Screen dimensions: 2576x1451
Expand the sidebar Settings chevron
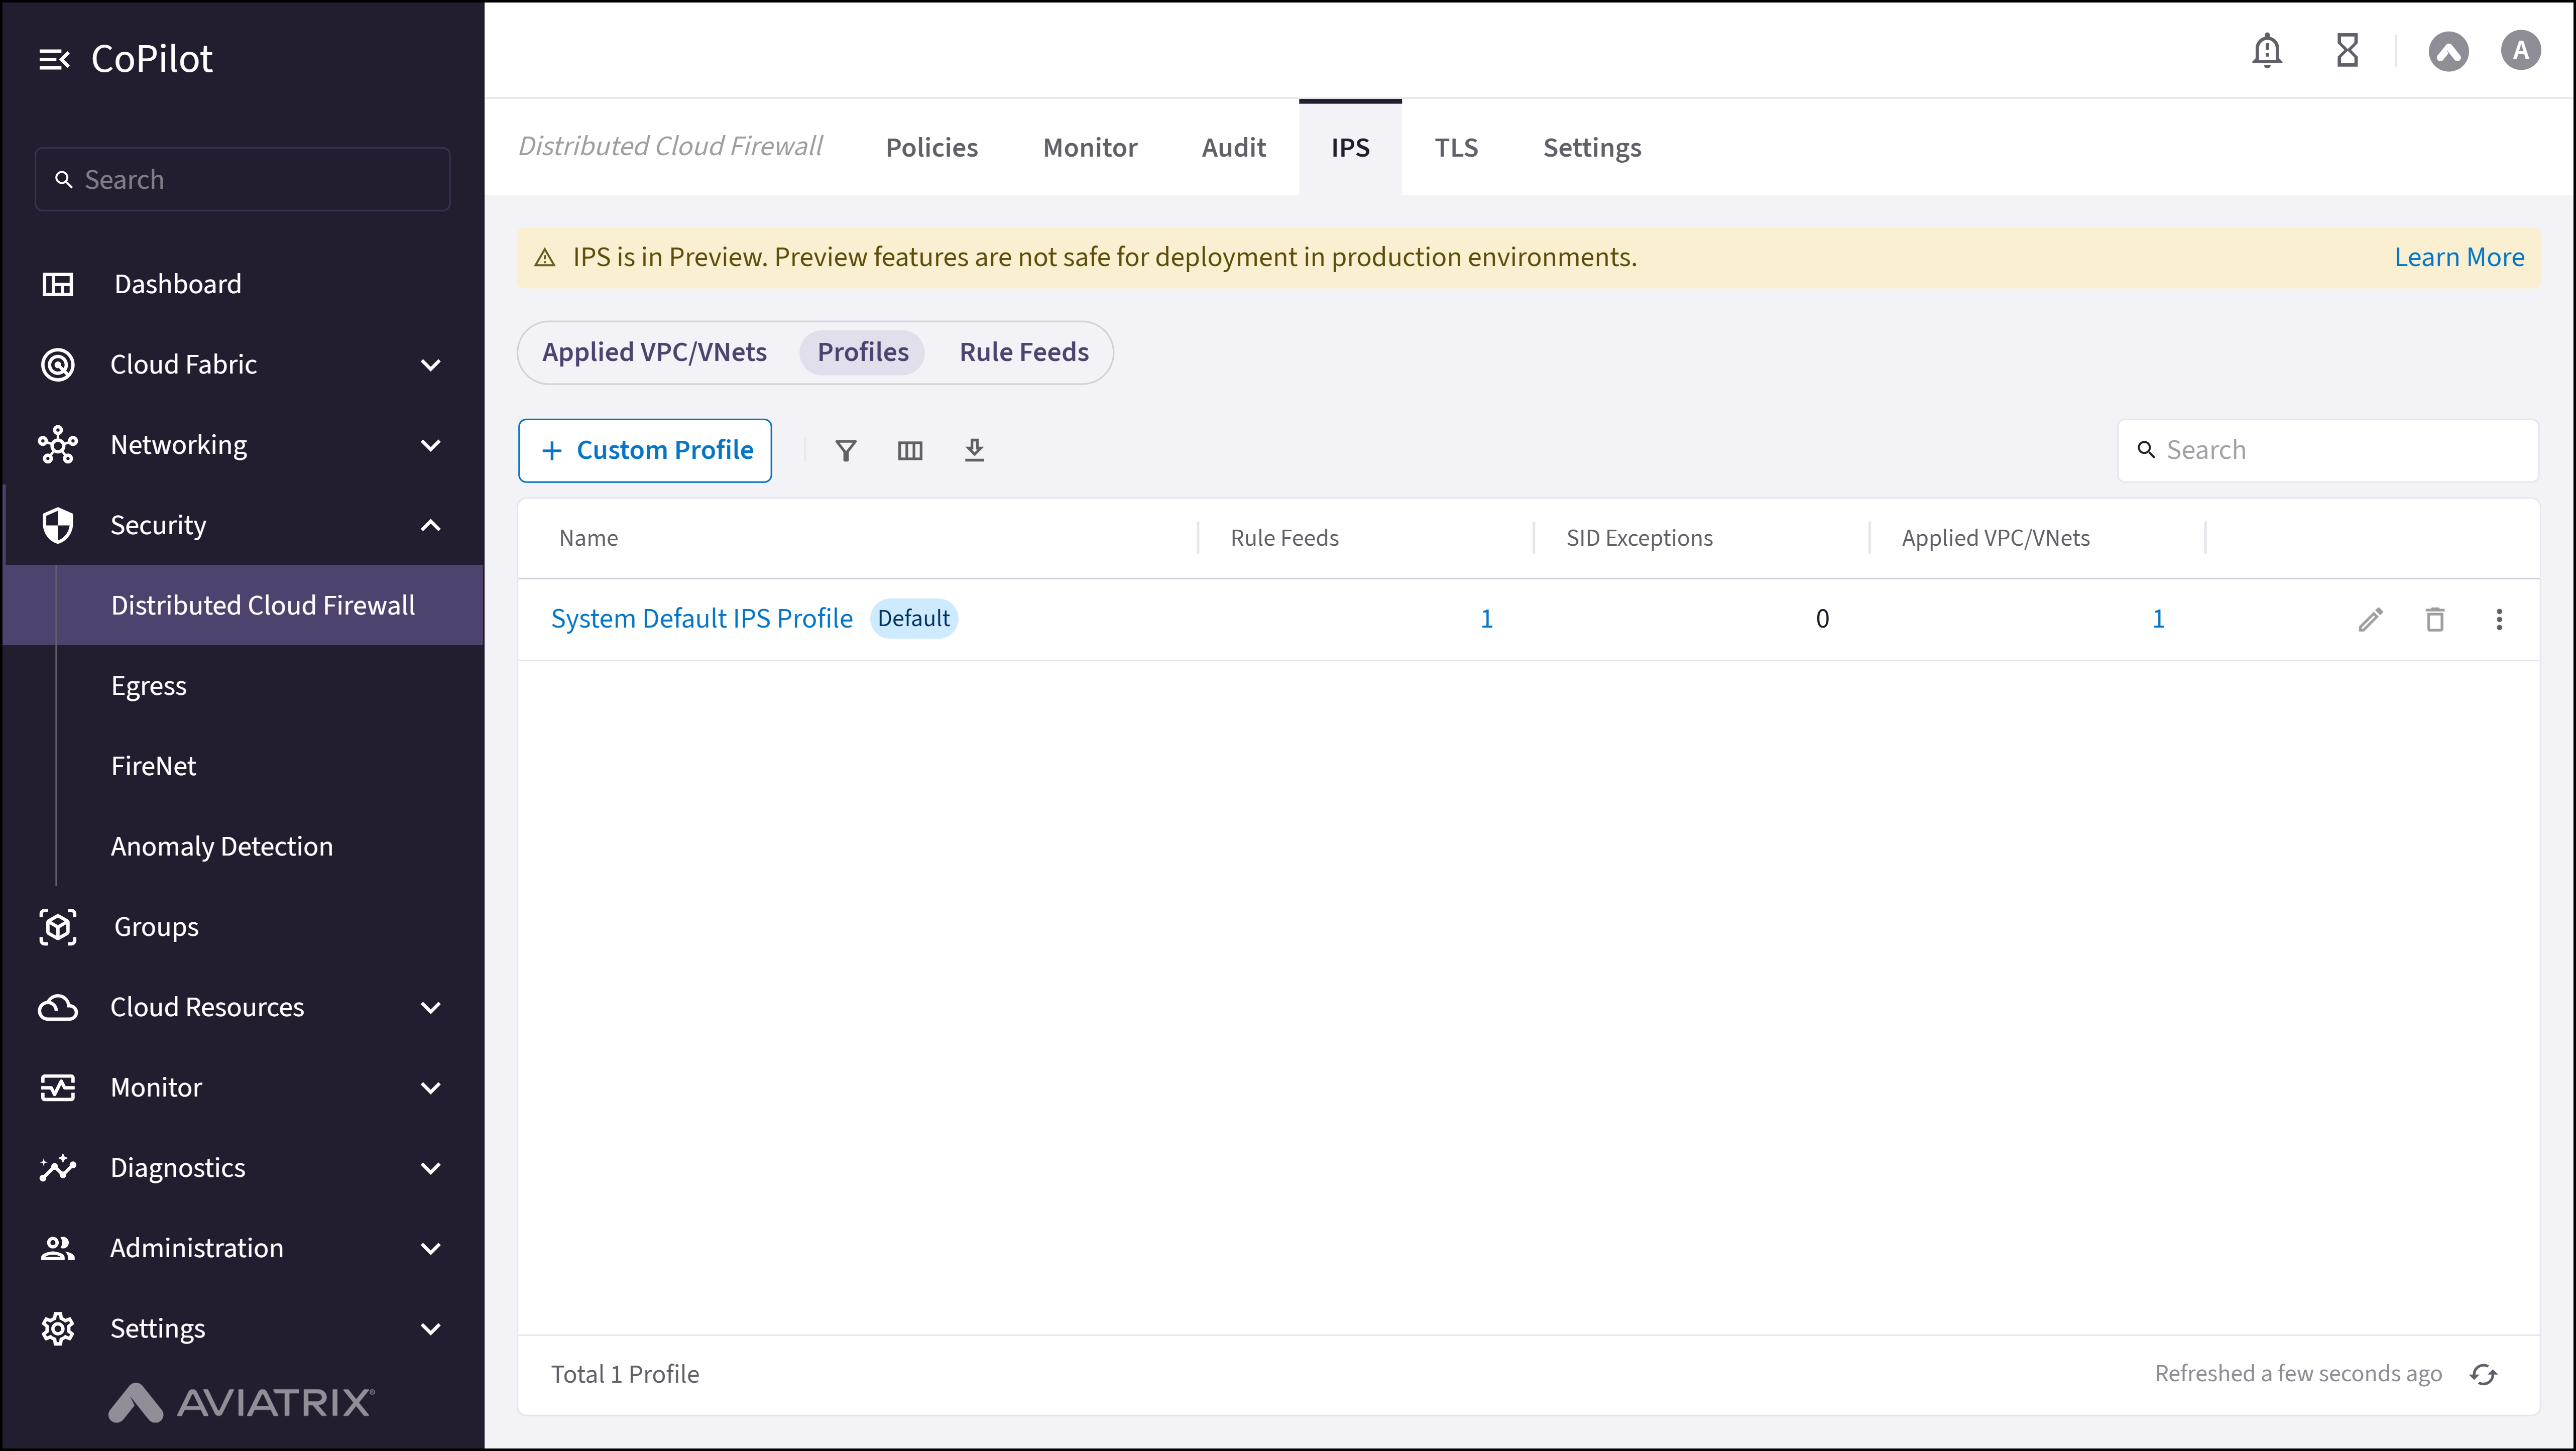(x=431, y=1329)
